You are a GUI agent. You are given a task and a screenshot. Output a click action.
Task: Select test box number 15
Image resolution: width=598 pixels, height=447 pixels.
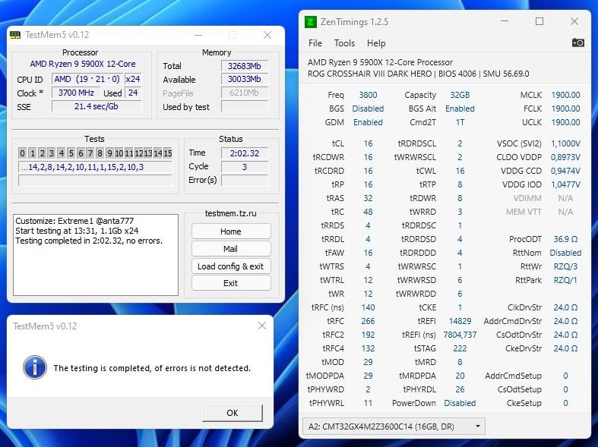tap(168, 153)
